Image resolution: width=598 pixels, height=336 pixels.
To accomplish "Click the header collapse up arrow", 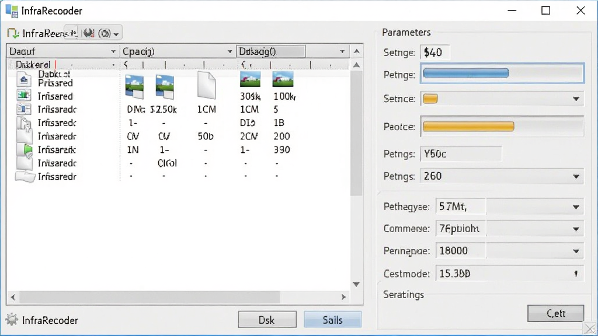I will click(x=356, y=51).
